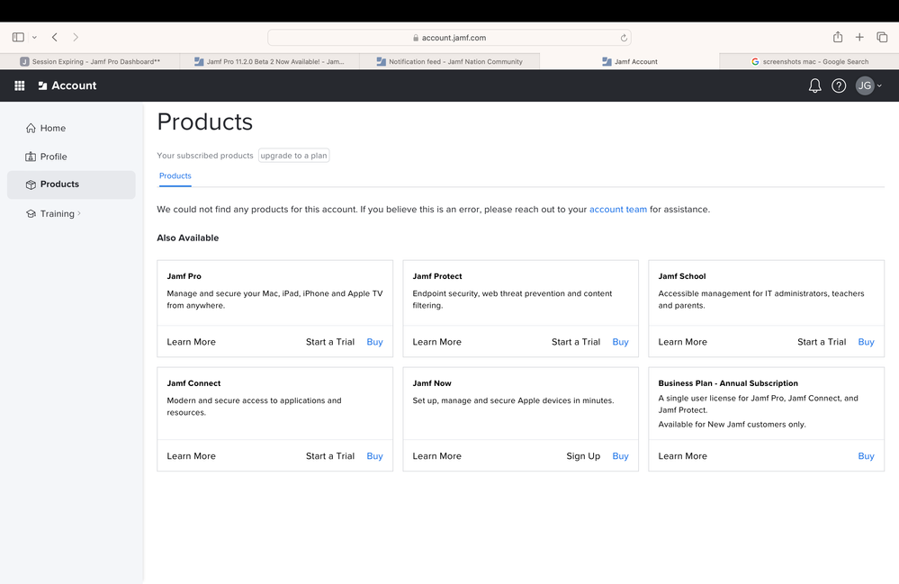Image resolution: width=899 pixels, height=584 pixels.
Task: Buy Jamf Now
Action: (620, 456)
